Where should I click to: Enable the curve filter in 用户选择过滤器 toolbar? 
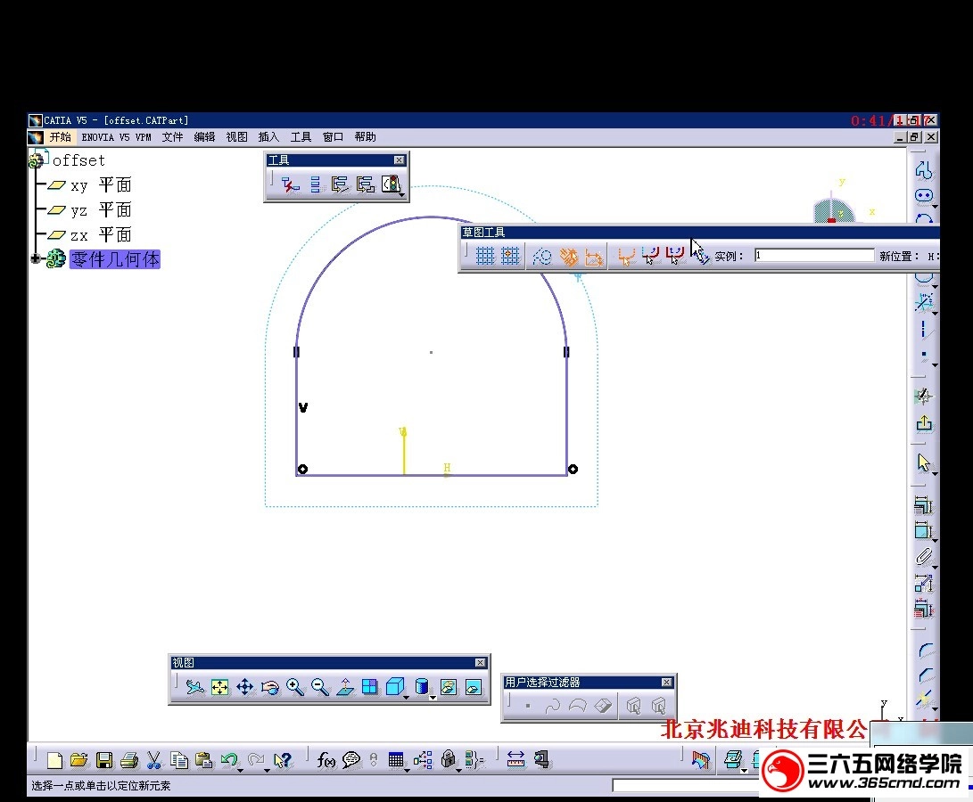point(554,706)
